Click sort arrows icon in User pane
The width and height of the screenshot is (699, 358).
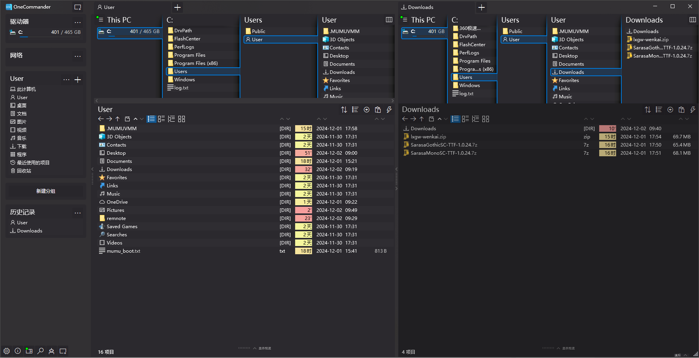[x=344, y=110]
